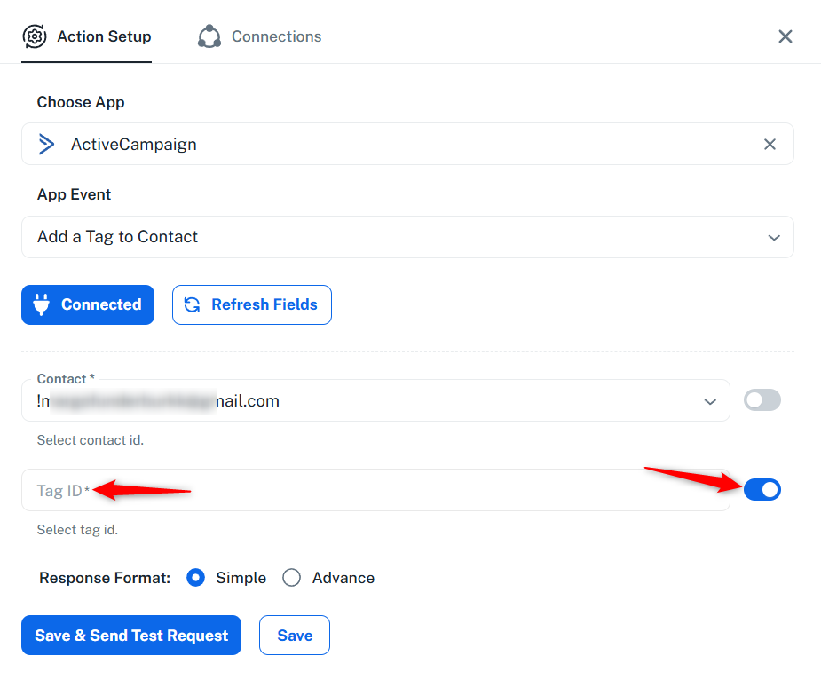The height and width of the screenshot is (695, 821).
Task: Clear the selected ActiveCampaign app
Action: tap(770, 144)
